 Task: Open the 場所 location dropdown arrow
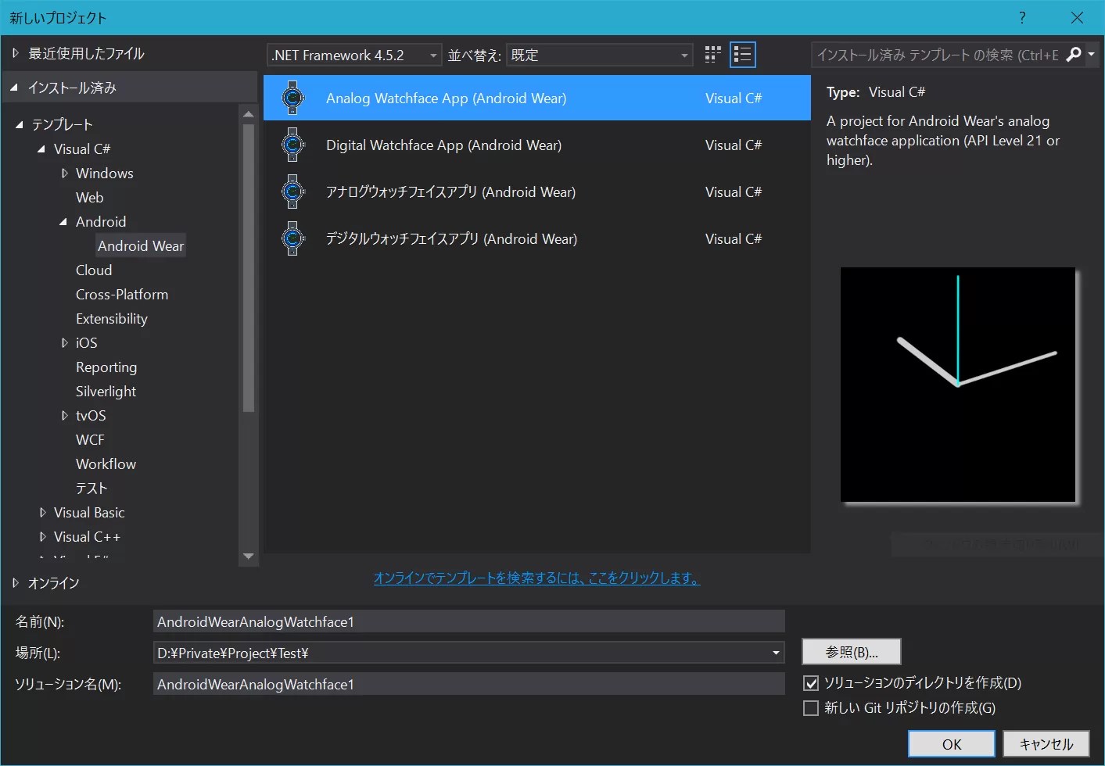pos(776,653)
